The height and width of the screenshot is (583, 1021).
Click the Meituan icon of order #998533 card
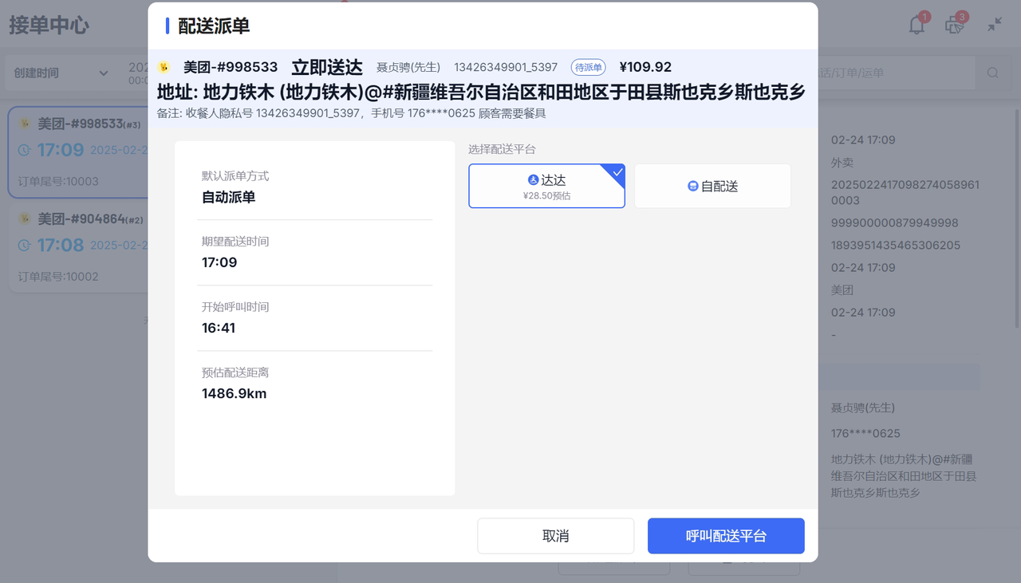point(26,124)
